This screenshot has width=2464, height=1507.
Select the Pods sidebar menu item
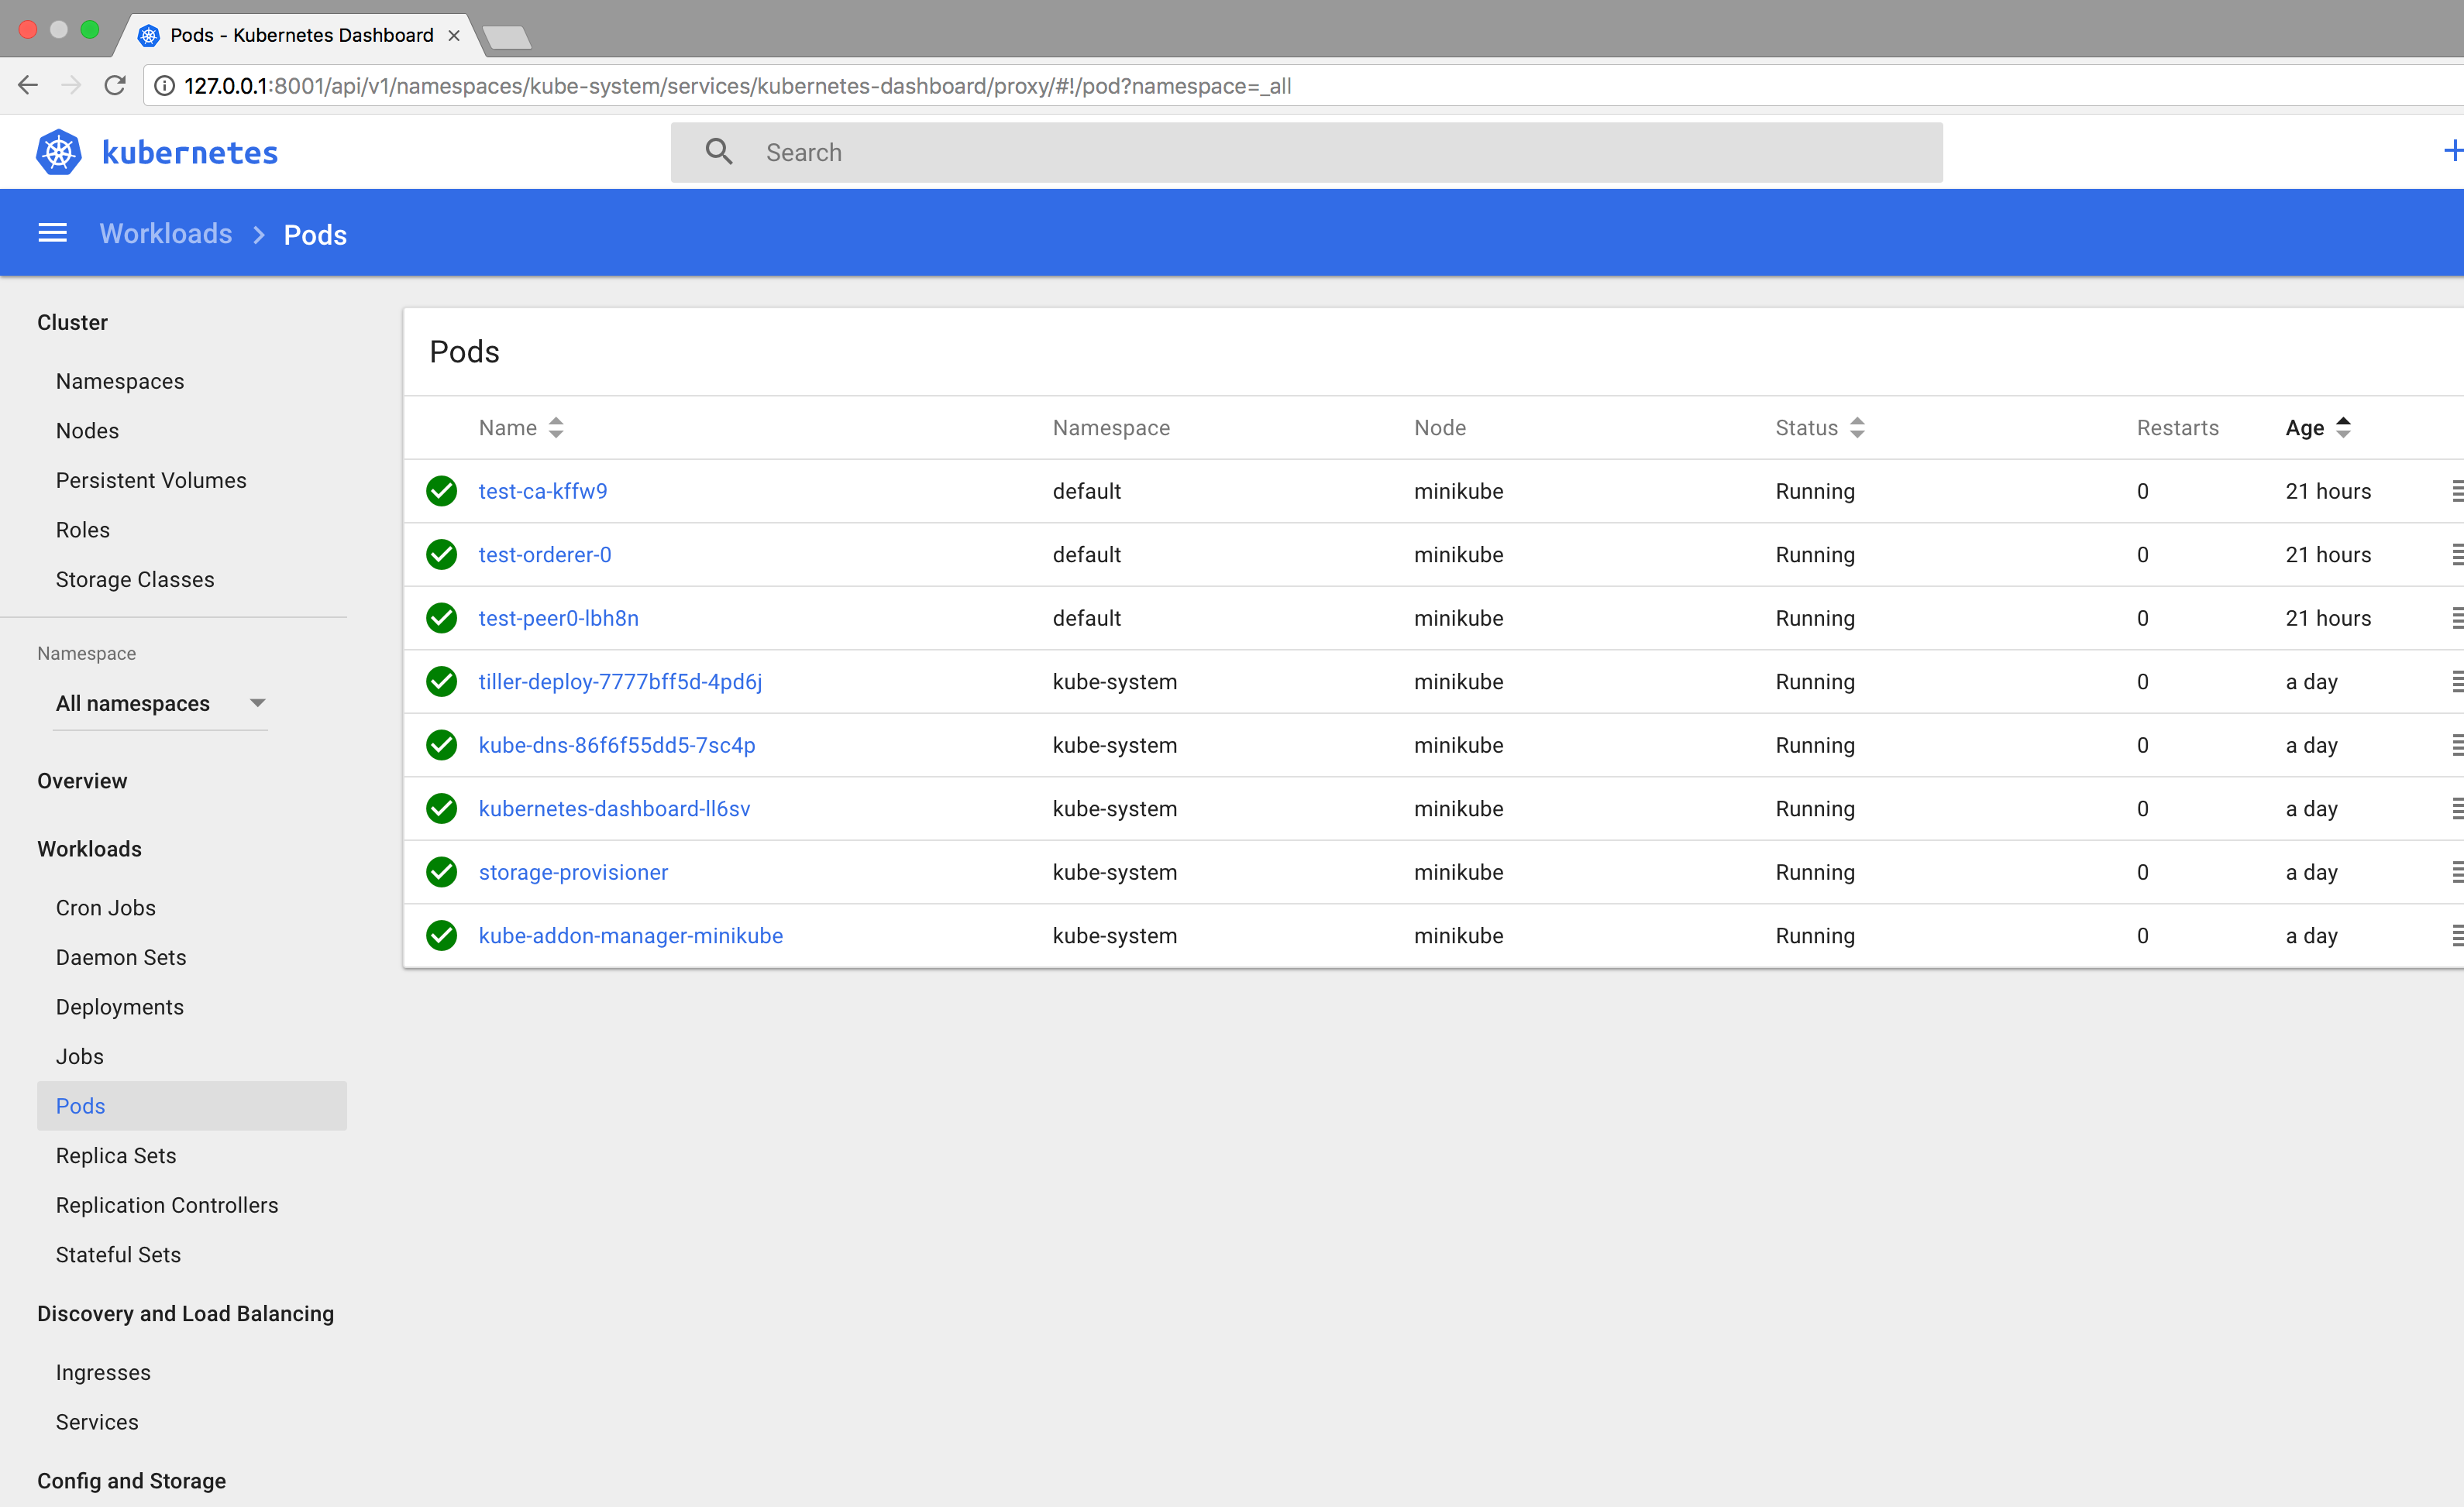pyautogui.click(x=81, y=1104)
